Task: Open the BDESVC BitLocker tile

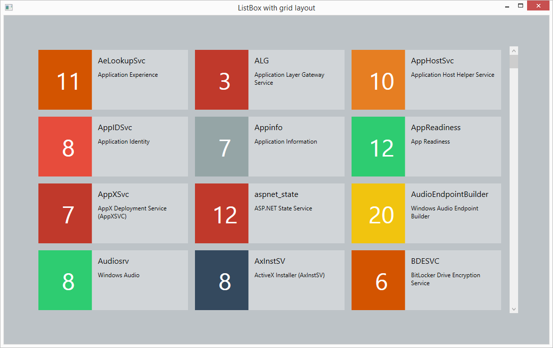Action: pos(453,280)
